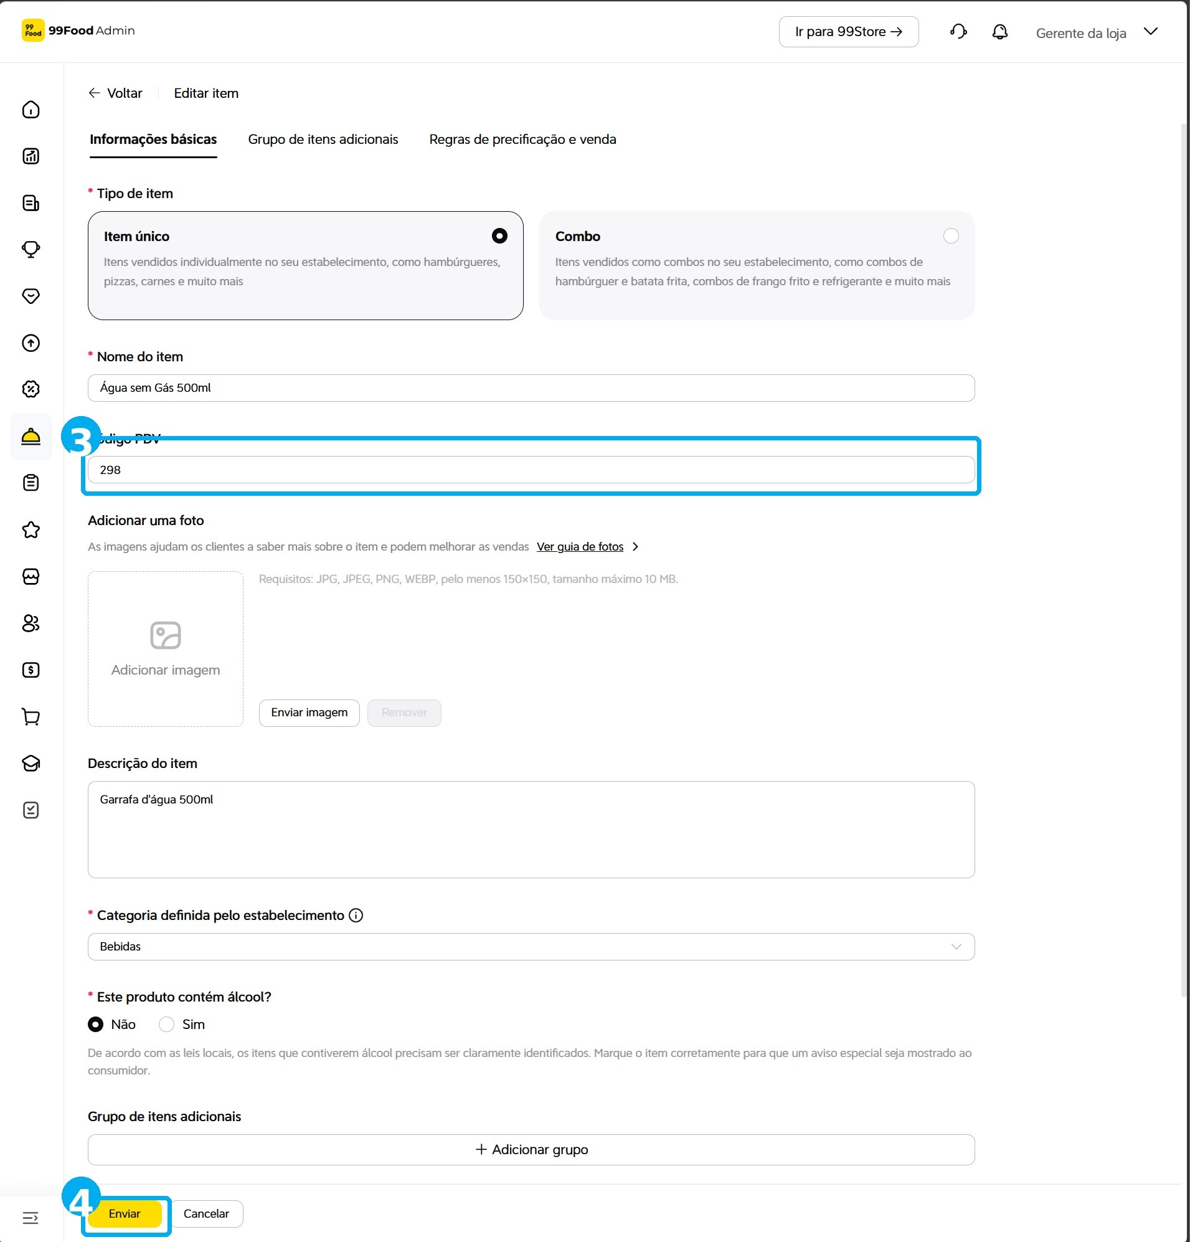The width and height of the screenshot is (1190, 1242).
Task: Open notifications with the bell icon
Action: click(1000, 32)
